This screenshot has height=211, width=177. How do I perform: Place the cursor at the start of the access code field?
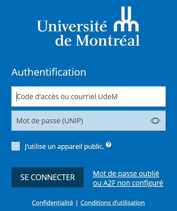[x=16, y=96]
